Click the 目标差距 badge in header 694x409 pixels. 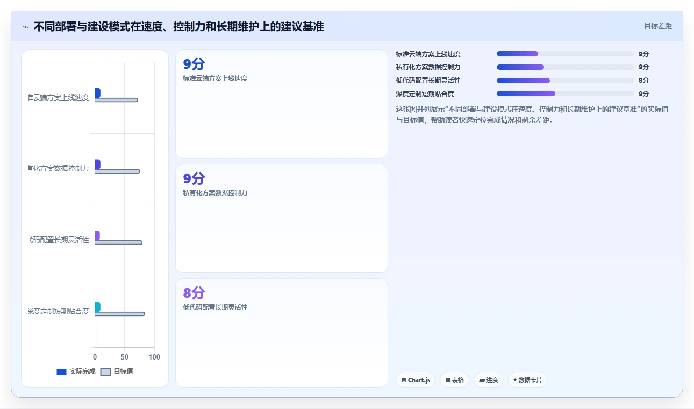(x=658, y=26)
